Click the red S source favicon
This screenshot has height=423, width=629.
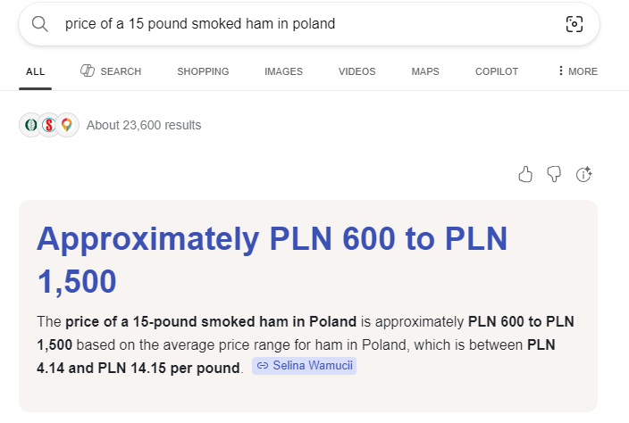coord(49,125)
